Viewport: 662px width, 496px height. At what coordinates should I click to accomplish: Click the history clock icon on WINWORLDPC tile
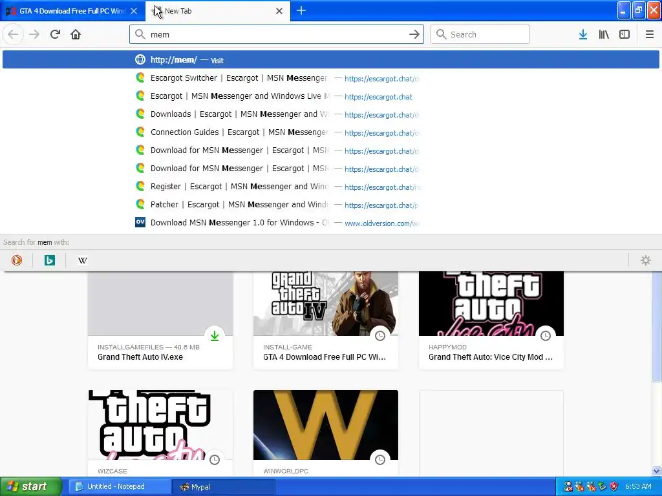tap(380, 460)
